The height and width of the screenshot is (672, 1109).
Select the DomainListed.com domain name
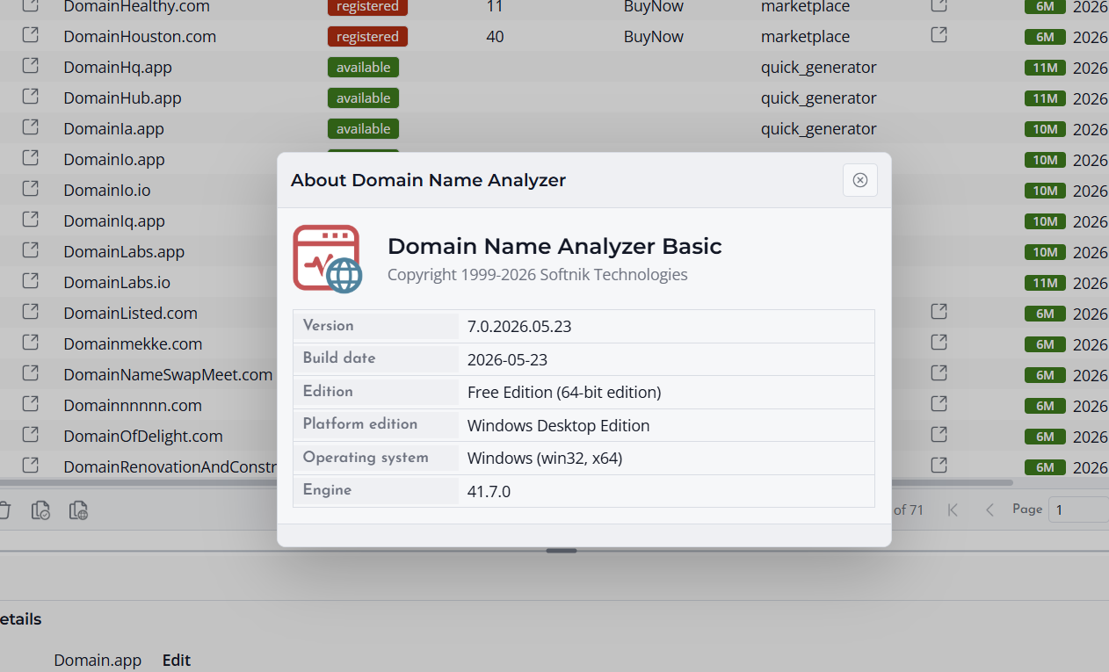(130, 313)
